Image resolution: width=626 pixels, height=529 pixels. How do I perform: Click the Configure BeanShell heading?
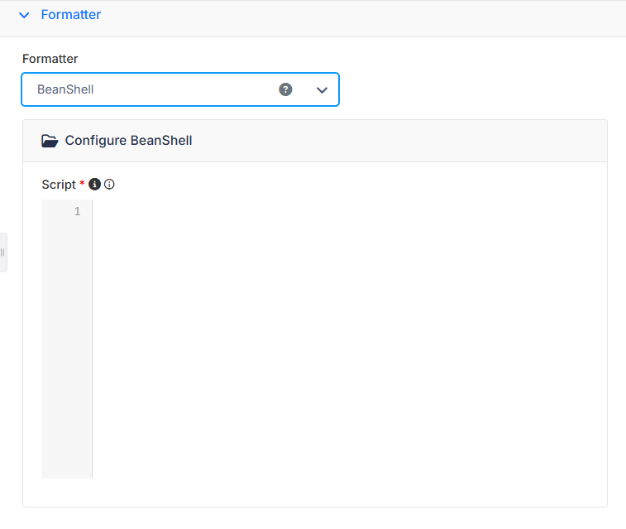(x=128, y=141)
